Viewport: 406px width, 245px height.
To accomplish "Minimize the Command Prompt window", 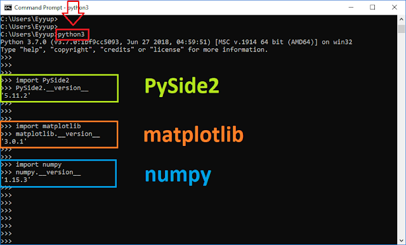I will (x=351, y=8).
